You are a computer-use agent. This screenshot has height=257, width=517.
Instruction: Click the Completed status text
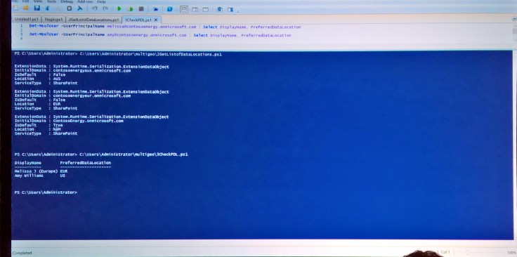tap(22, 253)
